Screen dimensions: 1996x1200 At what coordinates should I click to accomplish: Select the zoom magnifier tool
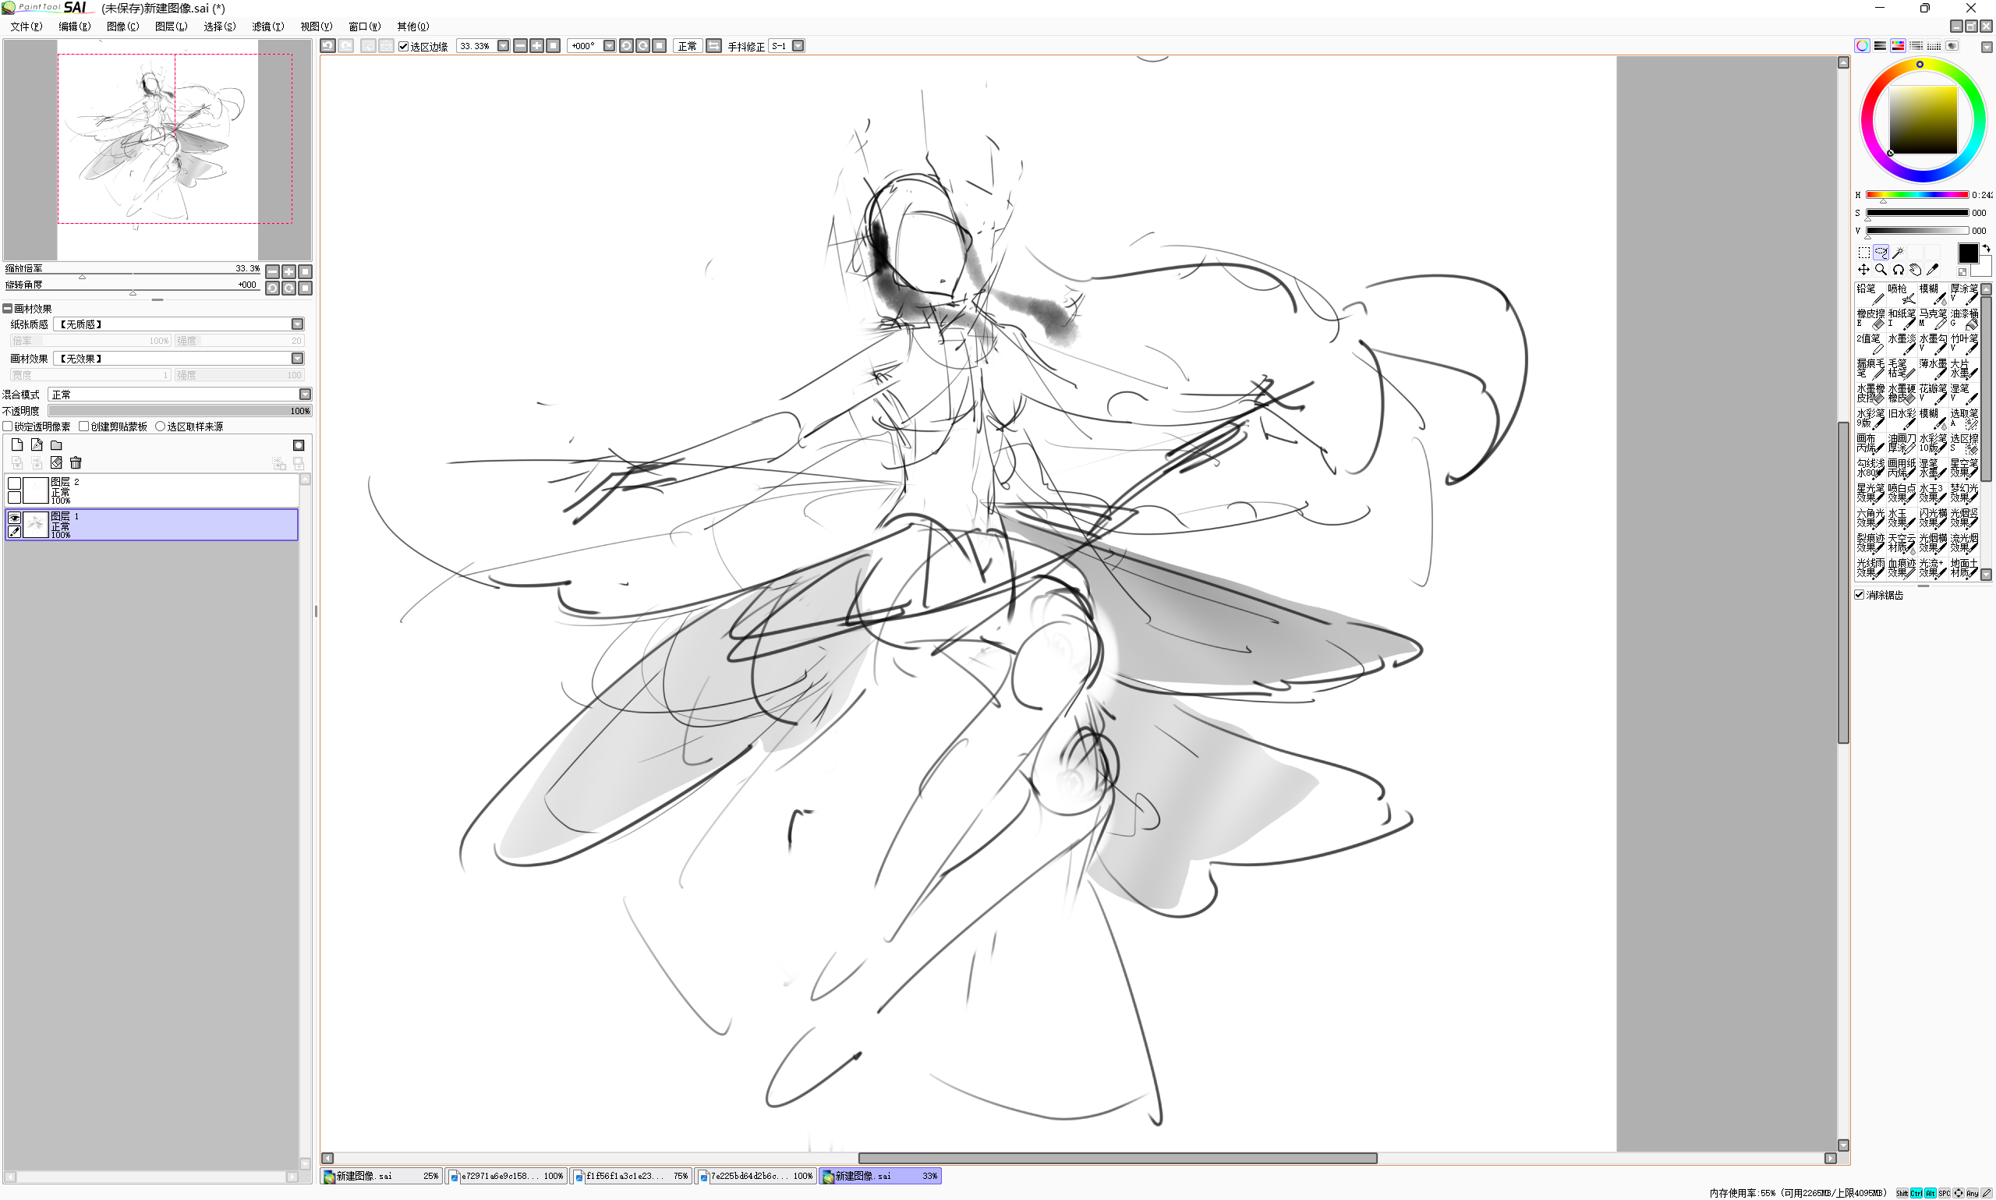click(1881, 270)
